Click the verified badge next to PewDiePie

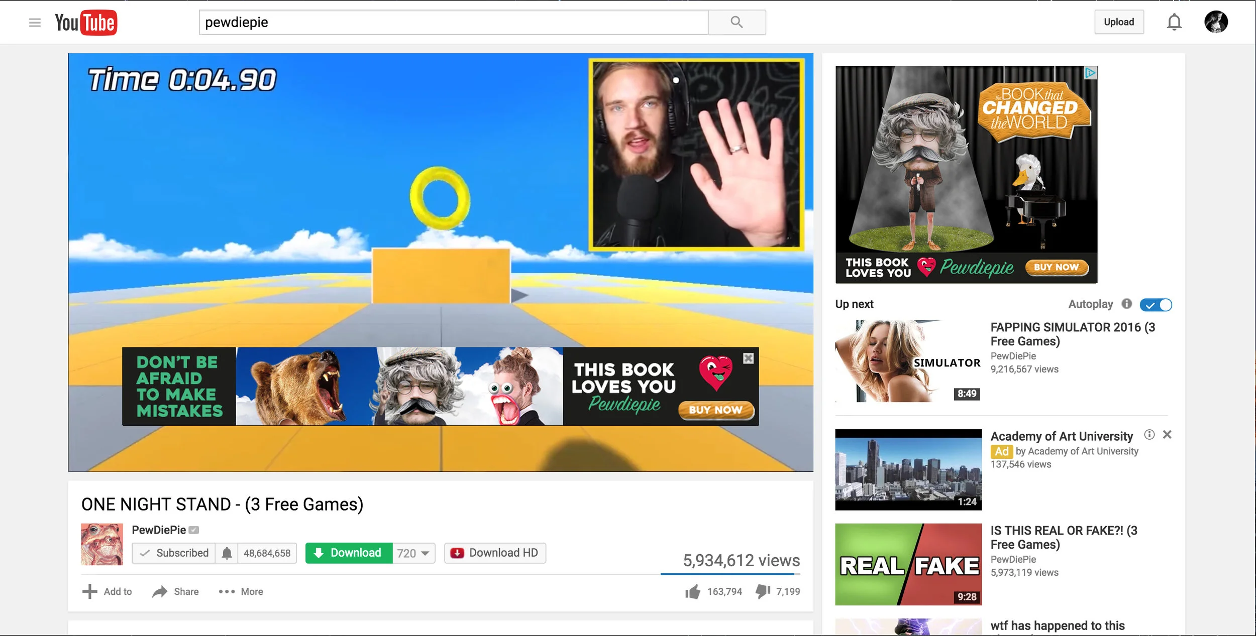coord(194,530)
